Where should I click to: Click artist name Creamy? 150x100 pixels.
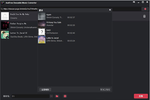[14, 18]
